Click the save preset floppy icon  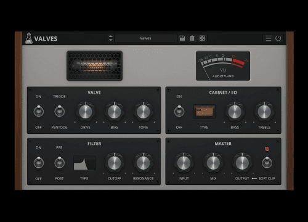click(x=182, y=38)
